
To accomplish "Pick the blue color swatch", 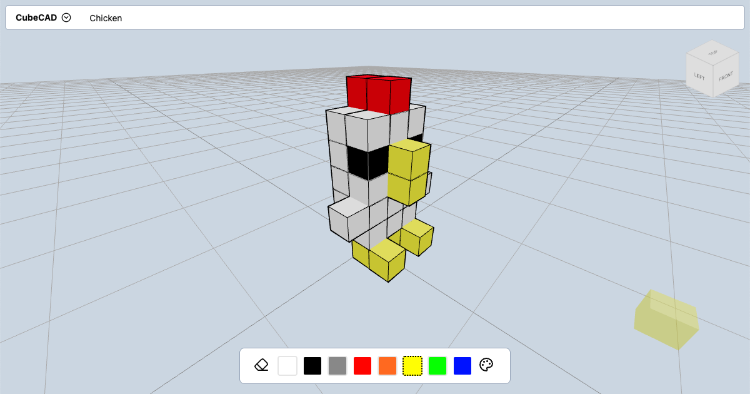I will [x=462, y=366].
